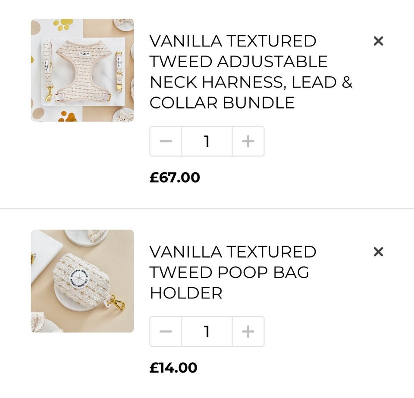Remove the poop bag holder item
The height and width of the screenshot is (398, 414).
pyautogui.click(x=378, y=252)
